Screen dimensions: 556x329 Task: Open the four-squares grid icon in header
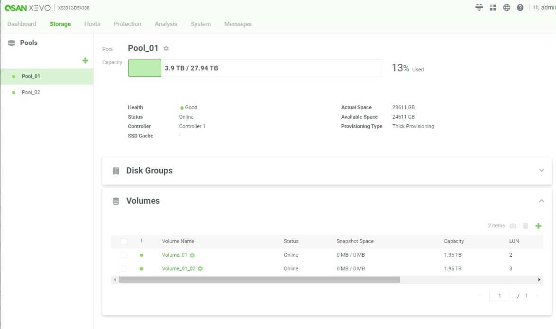pos(493,8)
